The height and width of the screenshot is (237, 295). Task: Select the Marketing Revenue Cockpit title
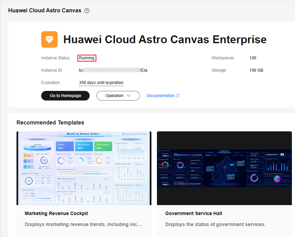pyautogui.click(x=56, y=214)
